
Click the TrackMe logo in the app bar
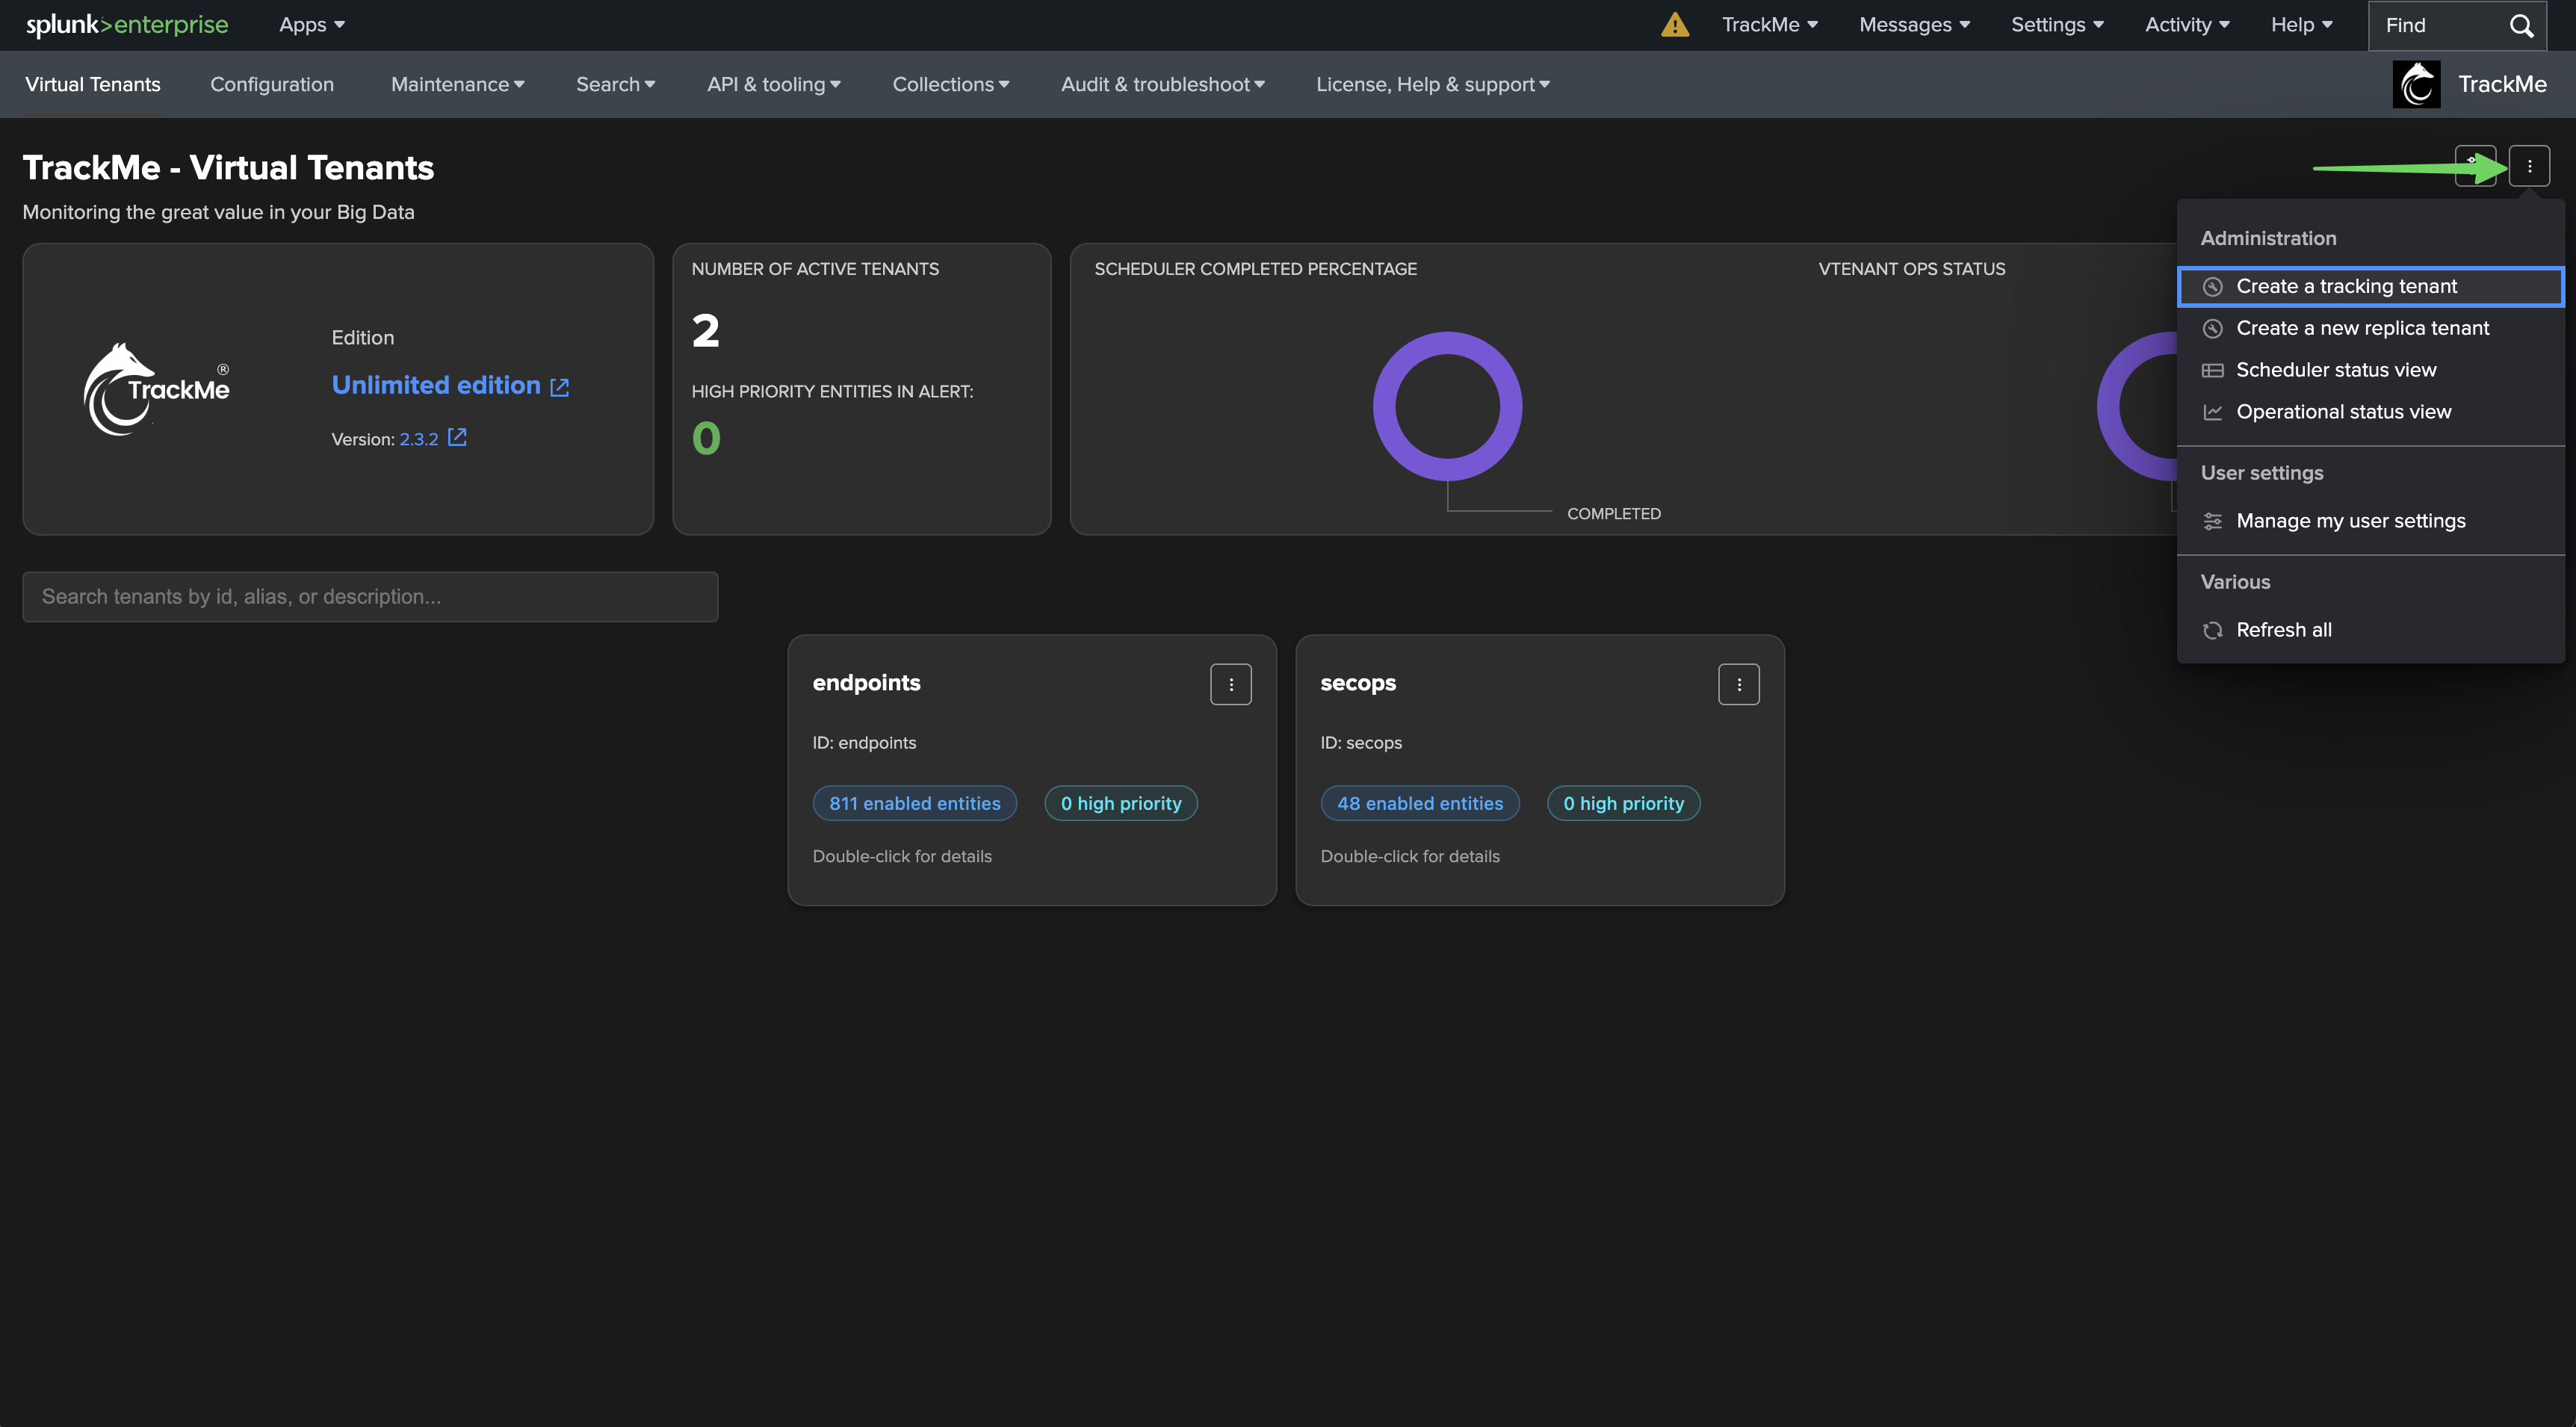pos(2416,84)
